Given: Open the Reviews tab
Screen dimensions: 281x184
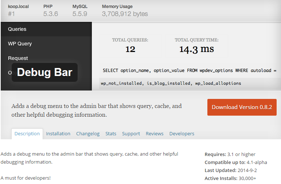Looking at the screenshot, I should point(155,134).
